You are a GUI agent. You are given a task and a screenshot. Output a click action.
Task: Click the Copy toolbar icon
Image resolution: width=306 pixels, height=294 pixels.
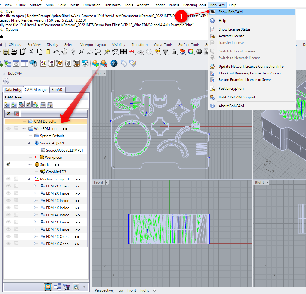40,52
